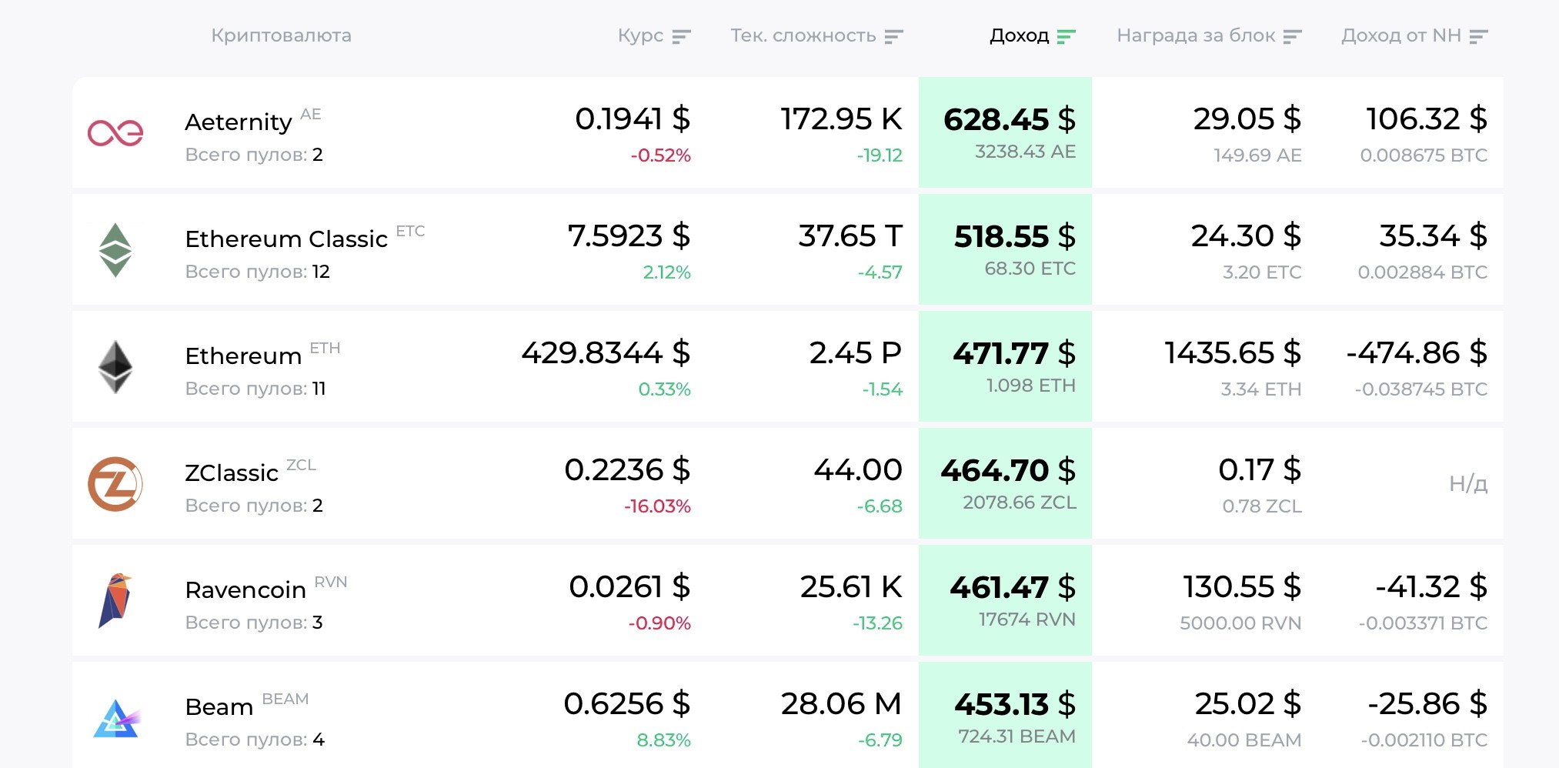Click the 172.95 K difficulty value

841,119
